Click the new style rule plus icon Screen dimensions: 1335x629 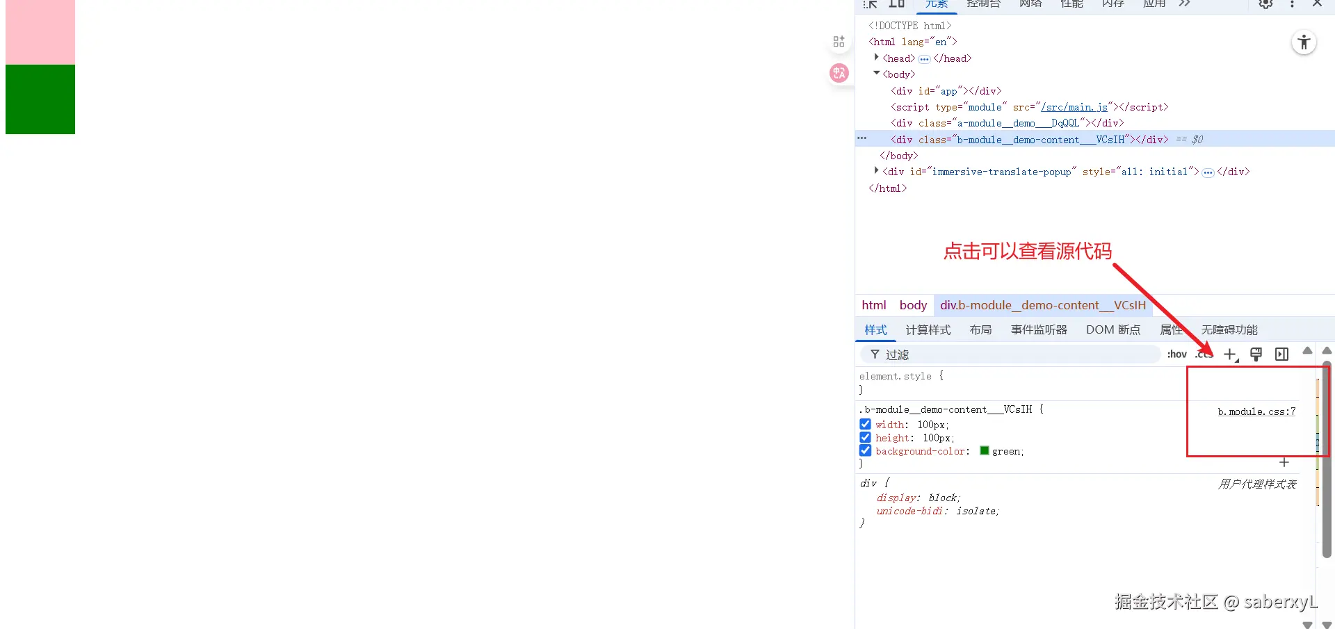pyautogui.click(x=1231, y=354)
